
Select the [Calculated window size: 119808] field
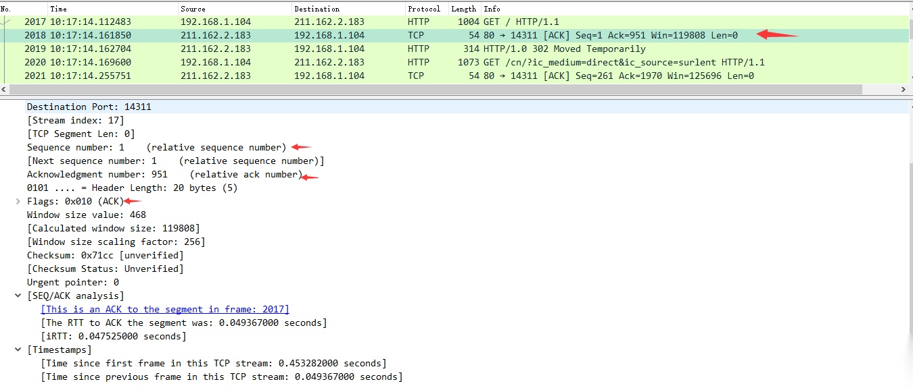coord(114,228)
